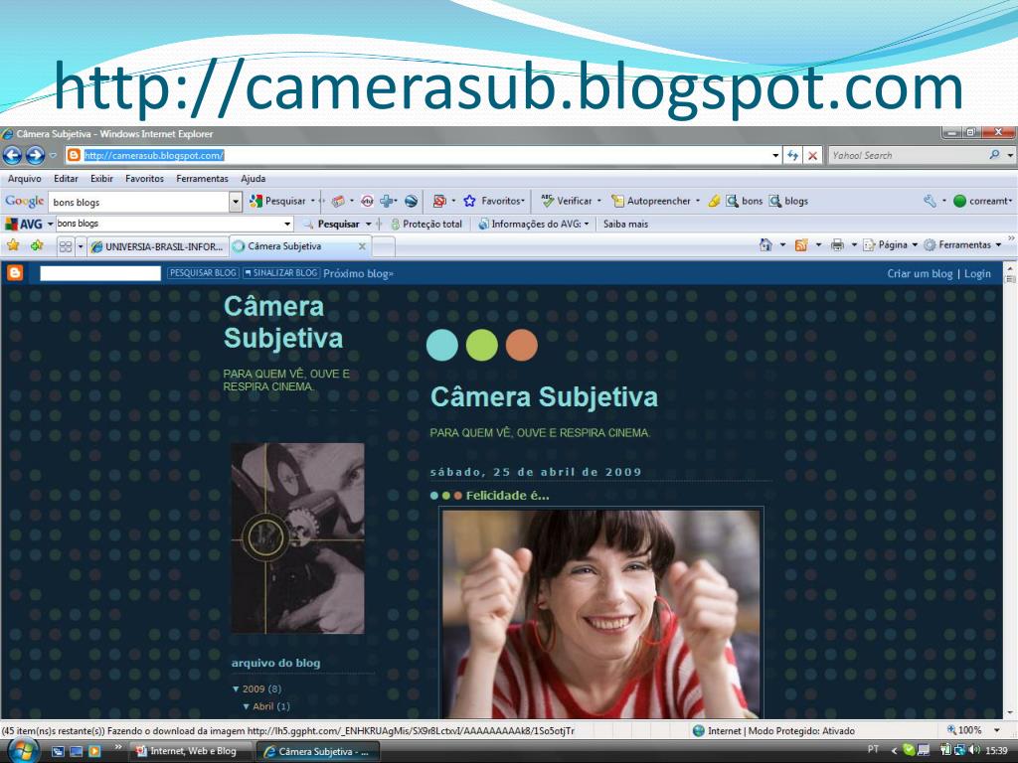Click the camera thumbnail in the sidebar
The height and width of the screenshot is (763, 1018).
297,537
